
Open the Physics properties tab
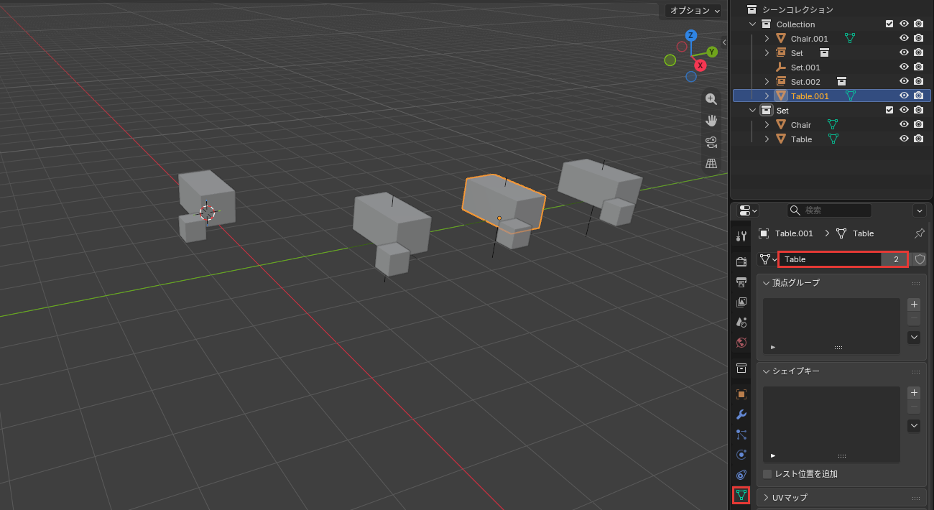pyautogui.click(x=741, y=455)
